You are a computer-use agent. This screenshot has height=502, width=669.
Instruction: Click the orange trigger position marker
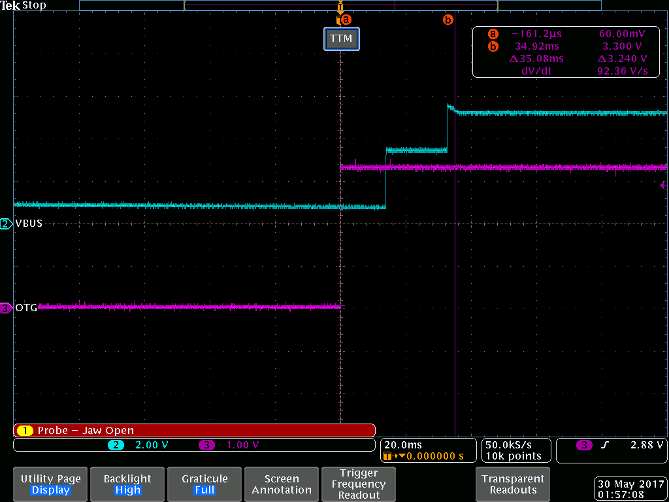[x=340, y=6]
